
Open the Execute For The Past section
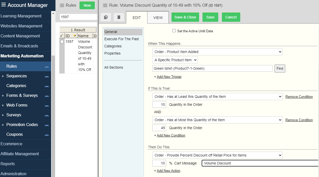tap(122, 39)
